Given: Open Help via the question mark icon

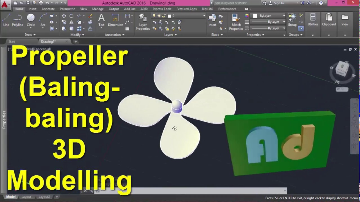Looking at the screenshot, I should [x=321, y=3].
